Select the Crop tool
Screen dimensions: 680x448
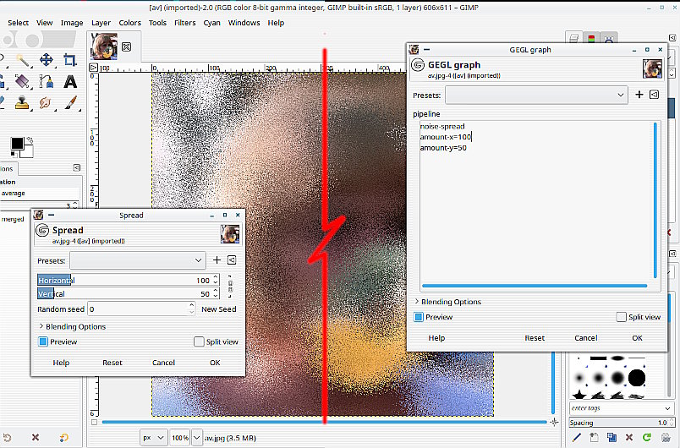(70, 60)
